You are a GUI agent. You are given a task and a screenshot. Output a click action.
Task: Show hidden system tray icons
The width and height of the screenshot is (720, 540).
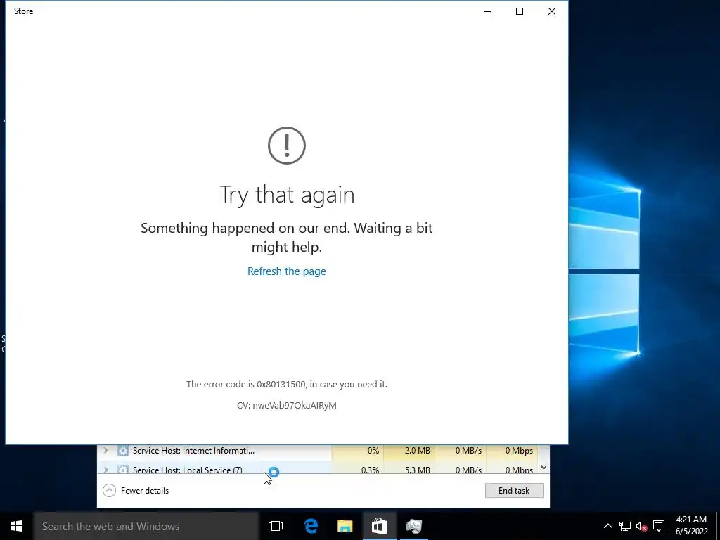coord(607,526)
